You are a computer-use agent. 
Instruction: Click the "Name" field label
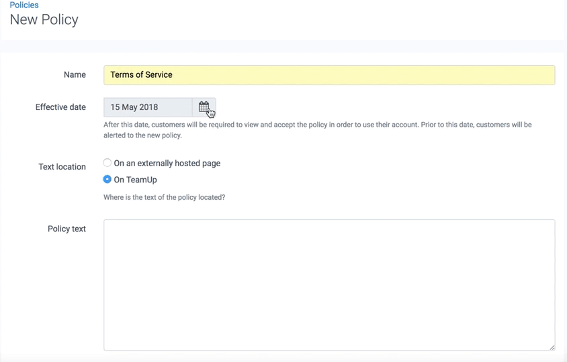point(75,75)
